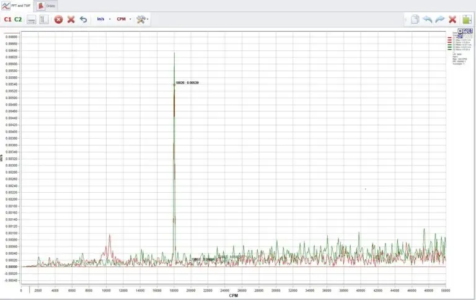Click the red X icon next to the undo arrow
476x300 pixels.
coord(71,19)
